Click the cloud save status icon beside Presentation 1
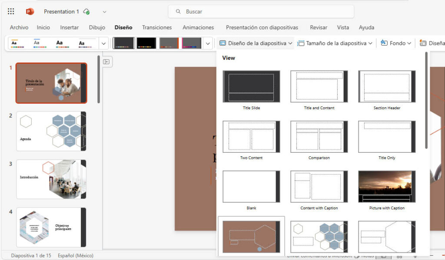This screenshot has width=445, height=260. 86,11
